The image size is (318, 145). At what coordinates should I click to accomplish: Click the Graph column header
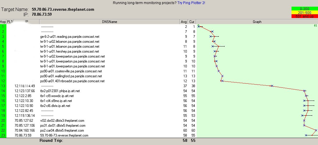tap(257, 22)
